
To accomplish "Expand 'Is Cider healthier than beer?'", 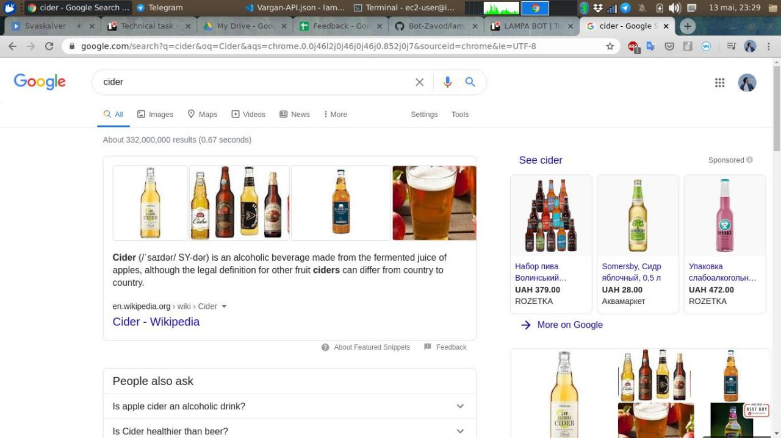I will [290, 431].
